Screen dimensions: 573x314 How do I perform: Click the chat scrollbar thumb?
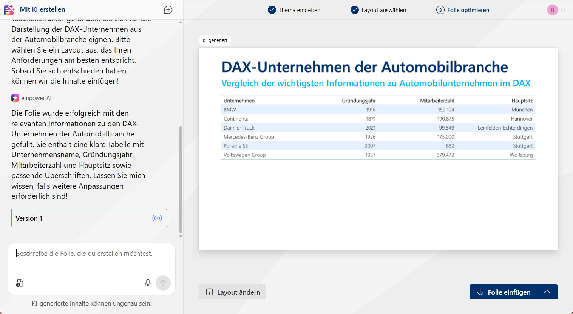(181, 179)
